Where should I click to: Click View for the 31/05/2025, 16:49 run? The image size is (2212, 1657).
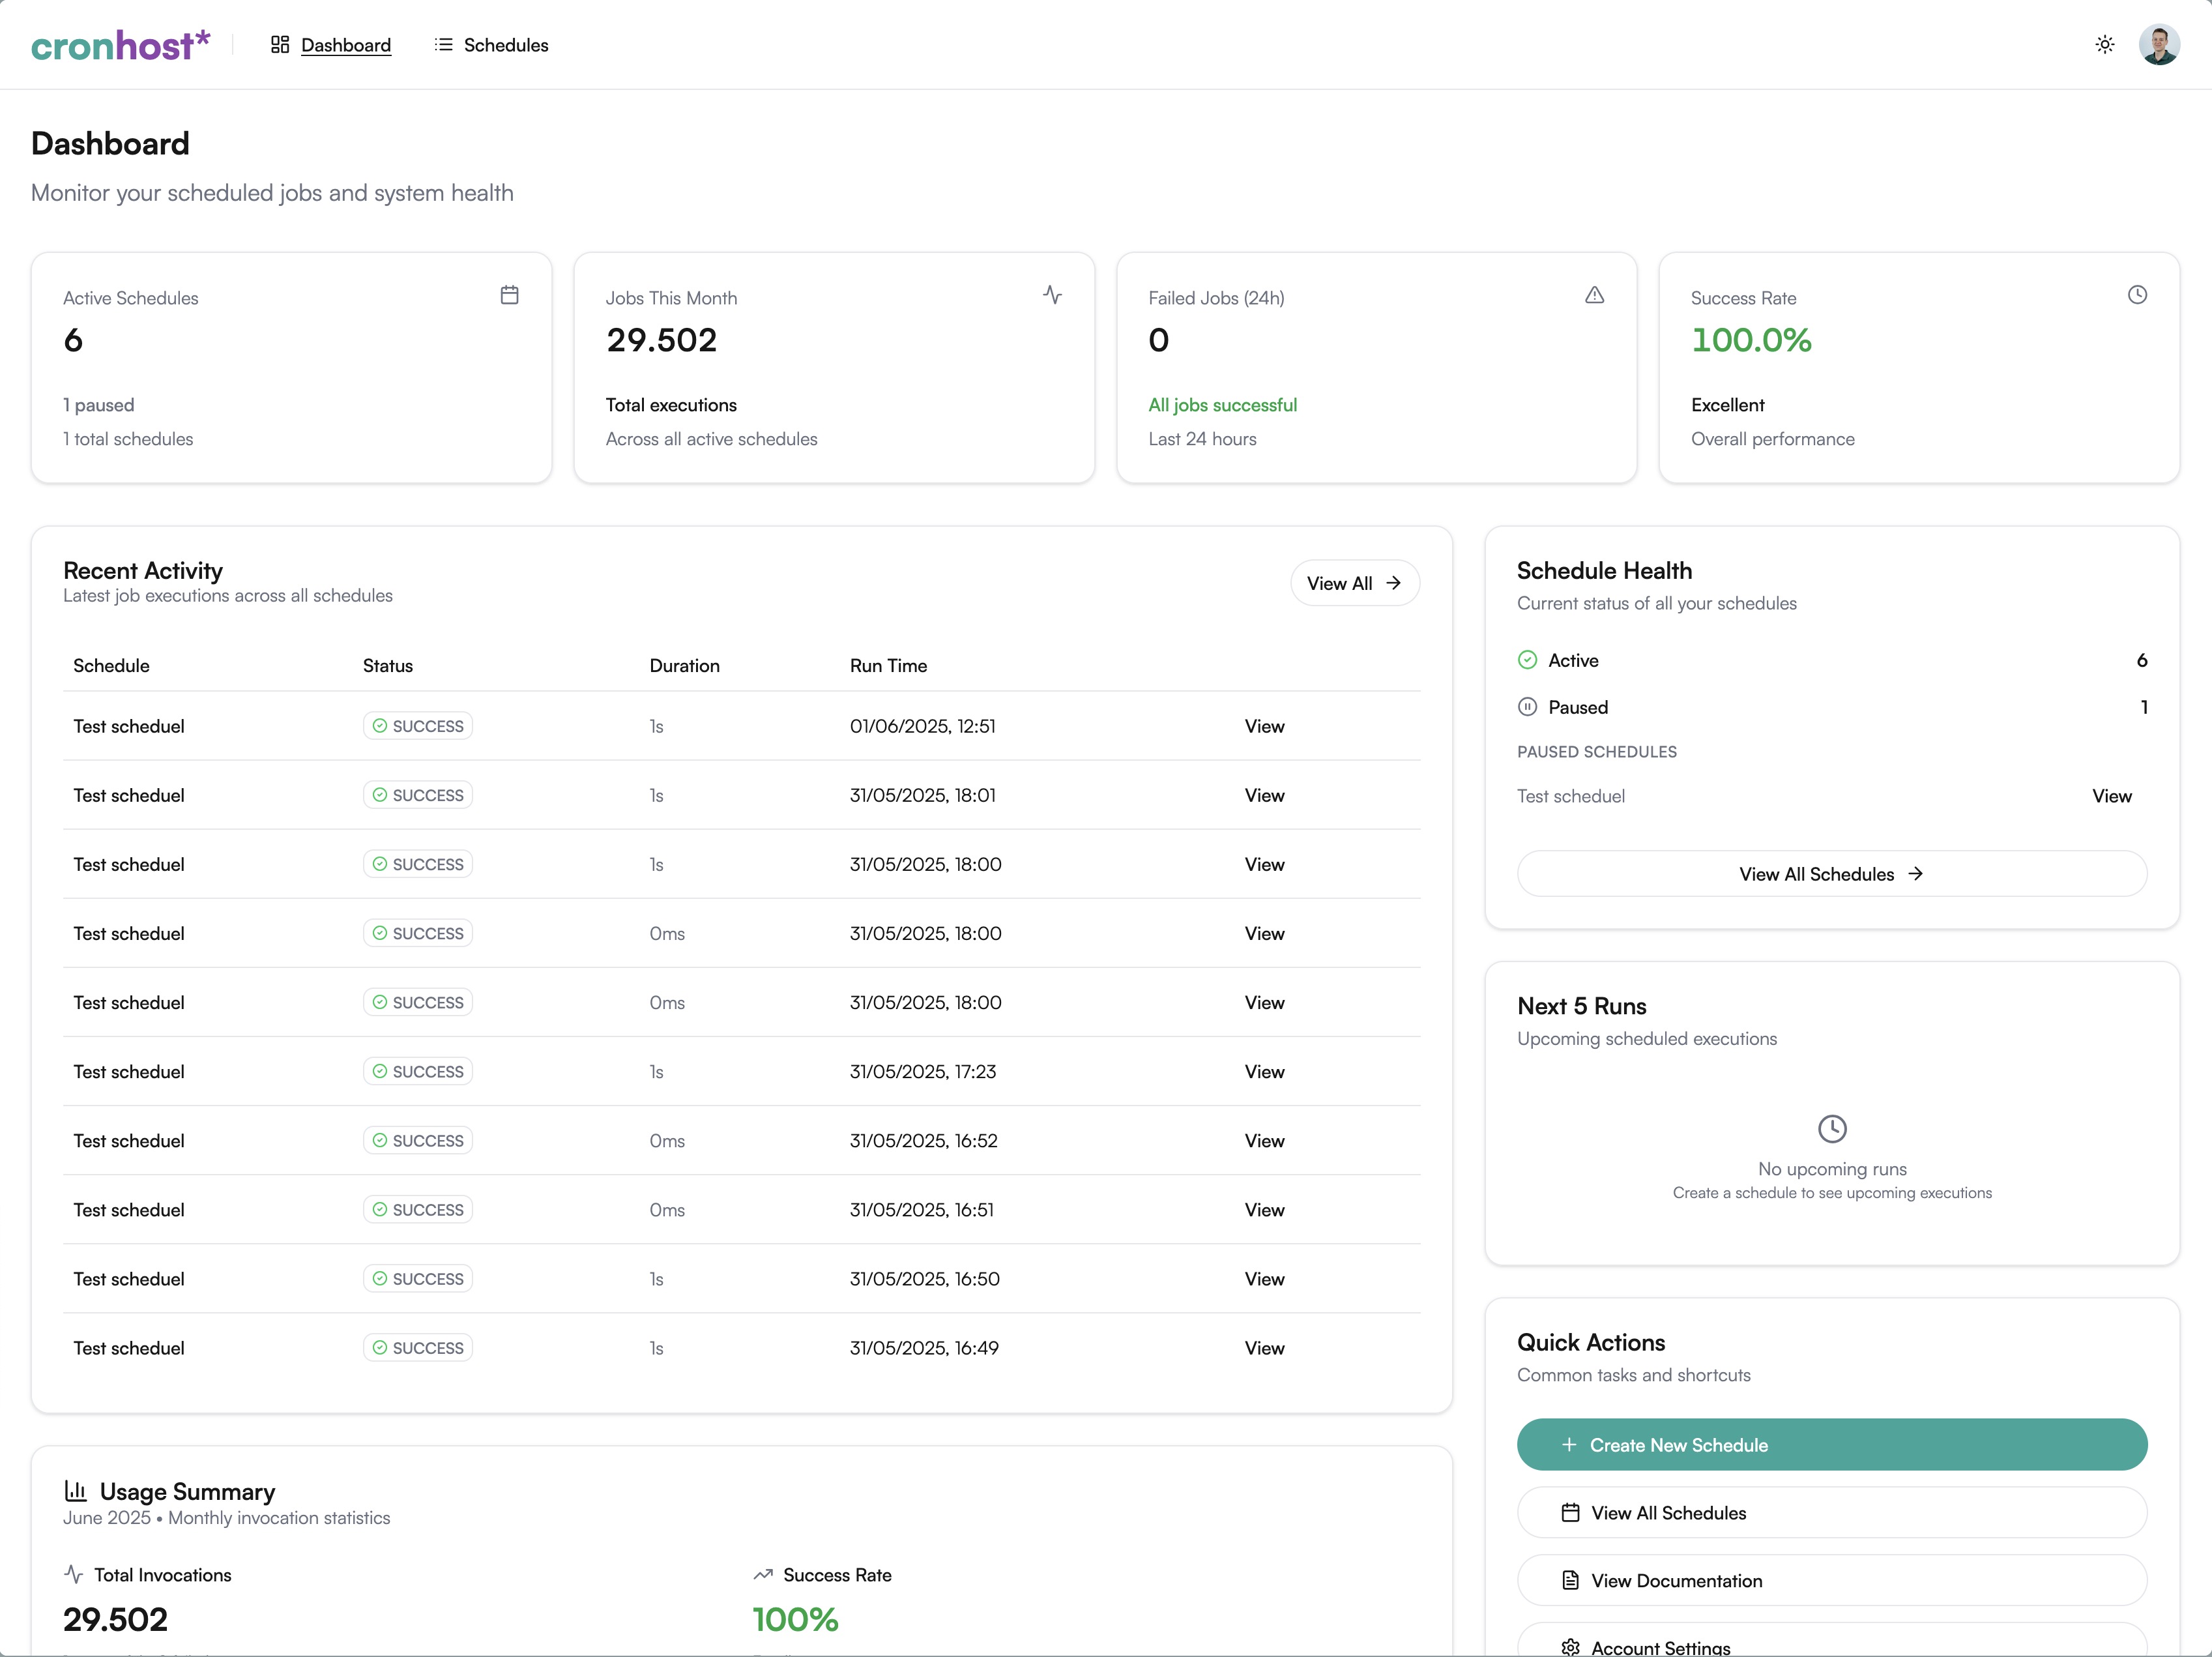click(x=1264, y=1348)
